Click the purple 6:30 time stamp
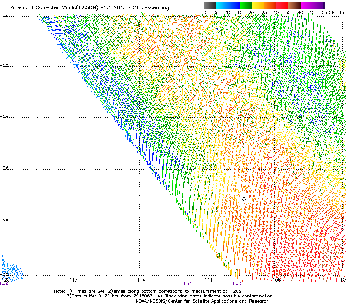 click(x=5, y=284)
